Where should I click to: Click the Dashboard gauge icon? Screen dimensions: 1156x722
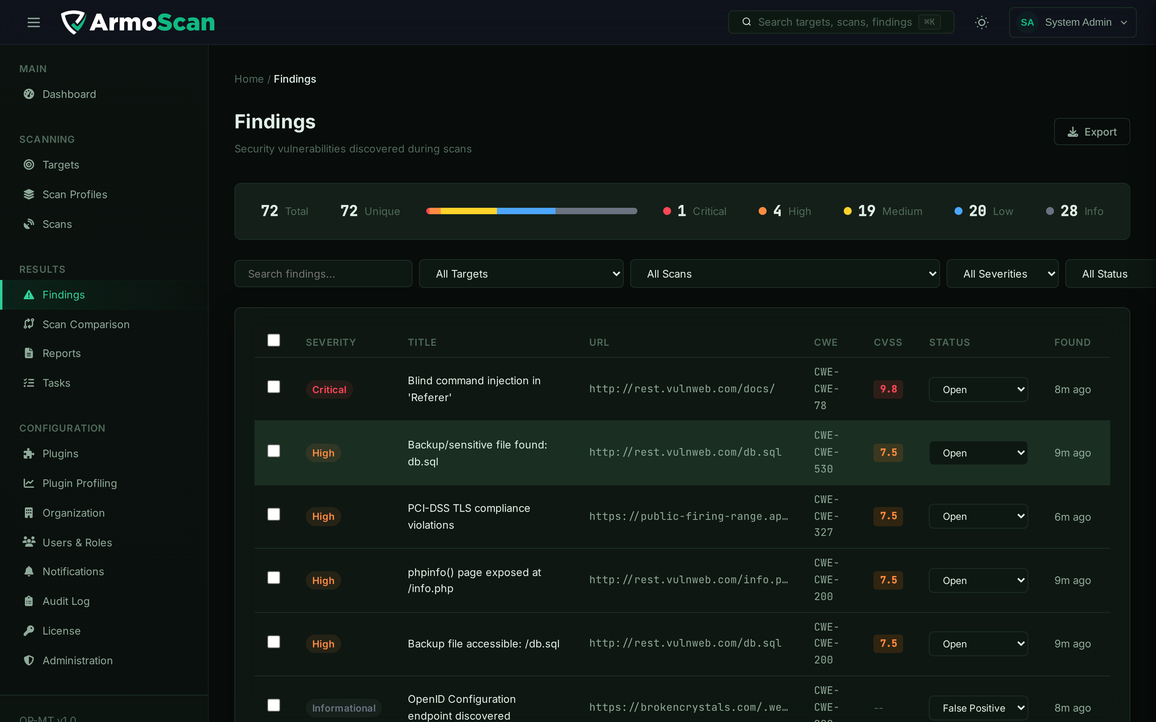click(28, 94)
